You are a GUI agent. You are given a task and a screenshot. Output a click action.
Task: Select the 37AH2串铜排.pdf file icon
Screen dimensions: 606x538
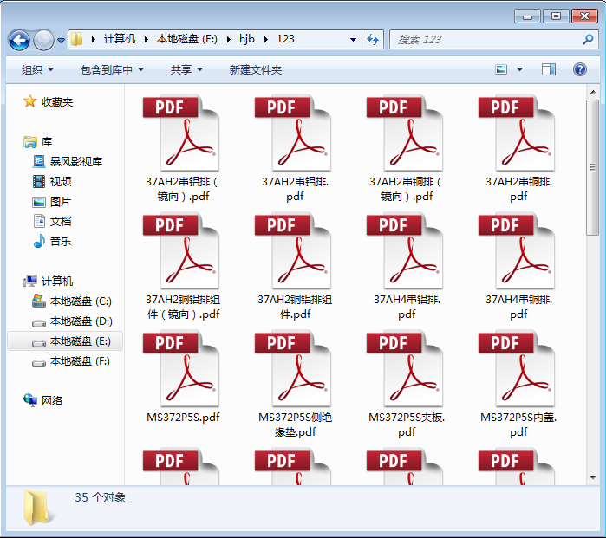point(518,134)
